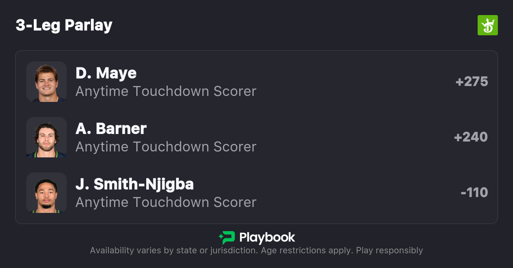Click the -110 odds value

(x=474, y=193)
